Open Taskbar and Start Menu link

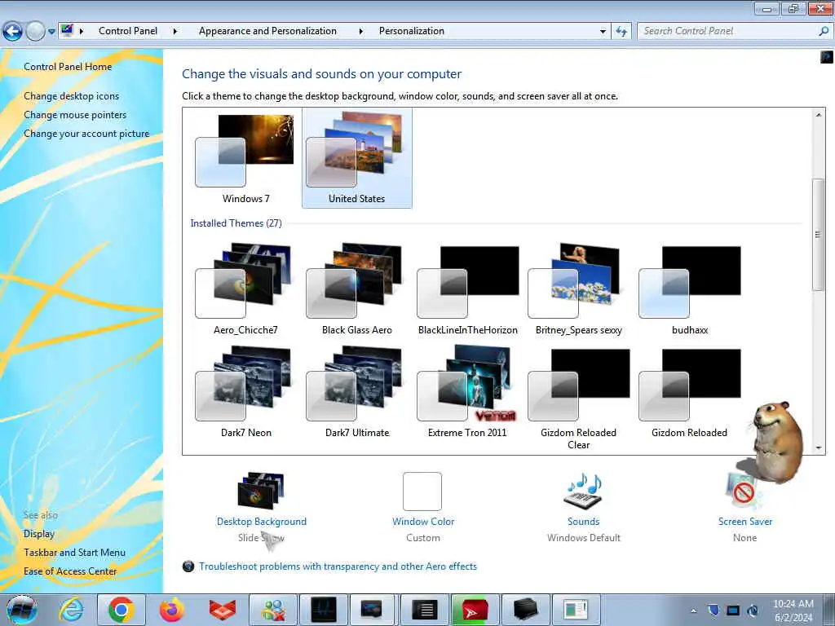point(74,553)
